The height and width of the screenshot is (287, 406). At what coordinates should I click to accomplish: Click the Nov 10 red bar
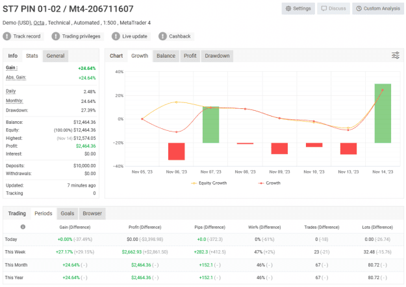pos(314,145)
